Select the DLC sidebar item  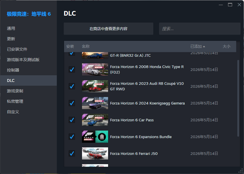(x=28, y=80)
